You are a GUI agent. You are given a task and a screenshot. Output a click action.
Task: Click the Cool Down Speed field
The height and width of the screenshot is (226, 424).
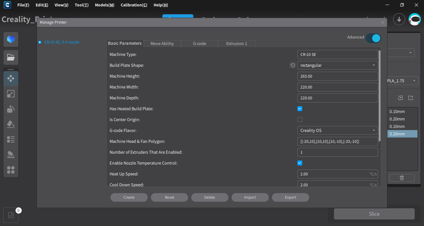(x=338, y=184)
